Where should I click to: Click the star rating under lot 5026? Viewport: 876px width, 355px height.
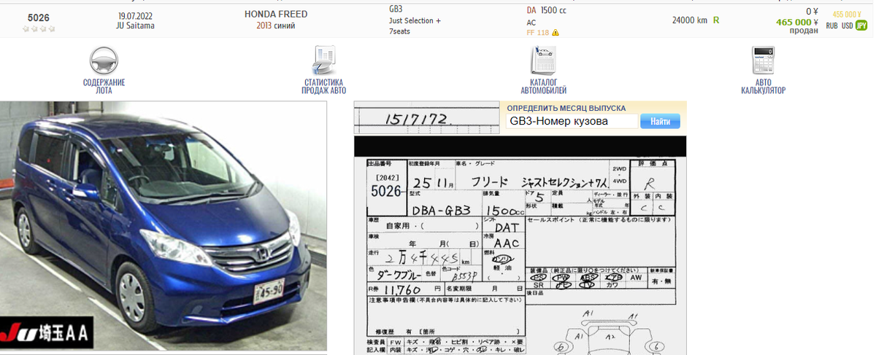click(x=39, y=28)
